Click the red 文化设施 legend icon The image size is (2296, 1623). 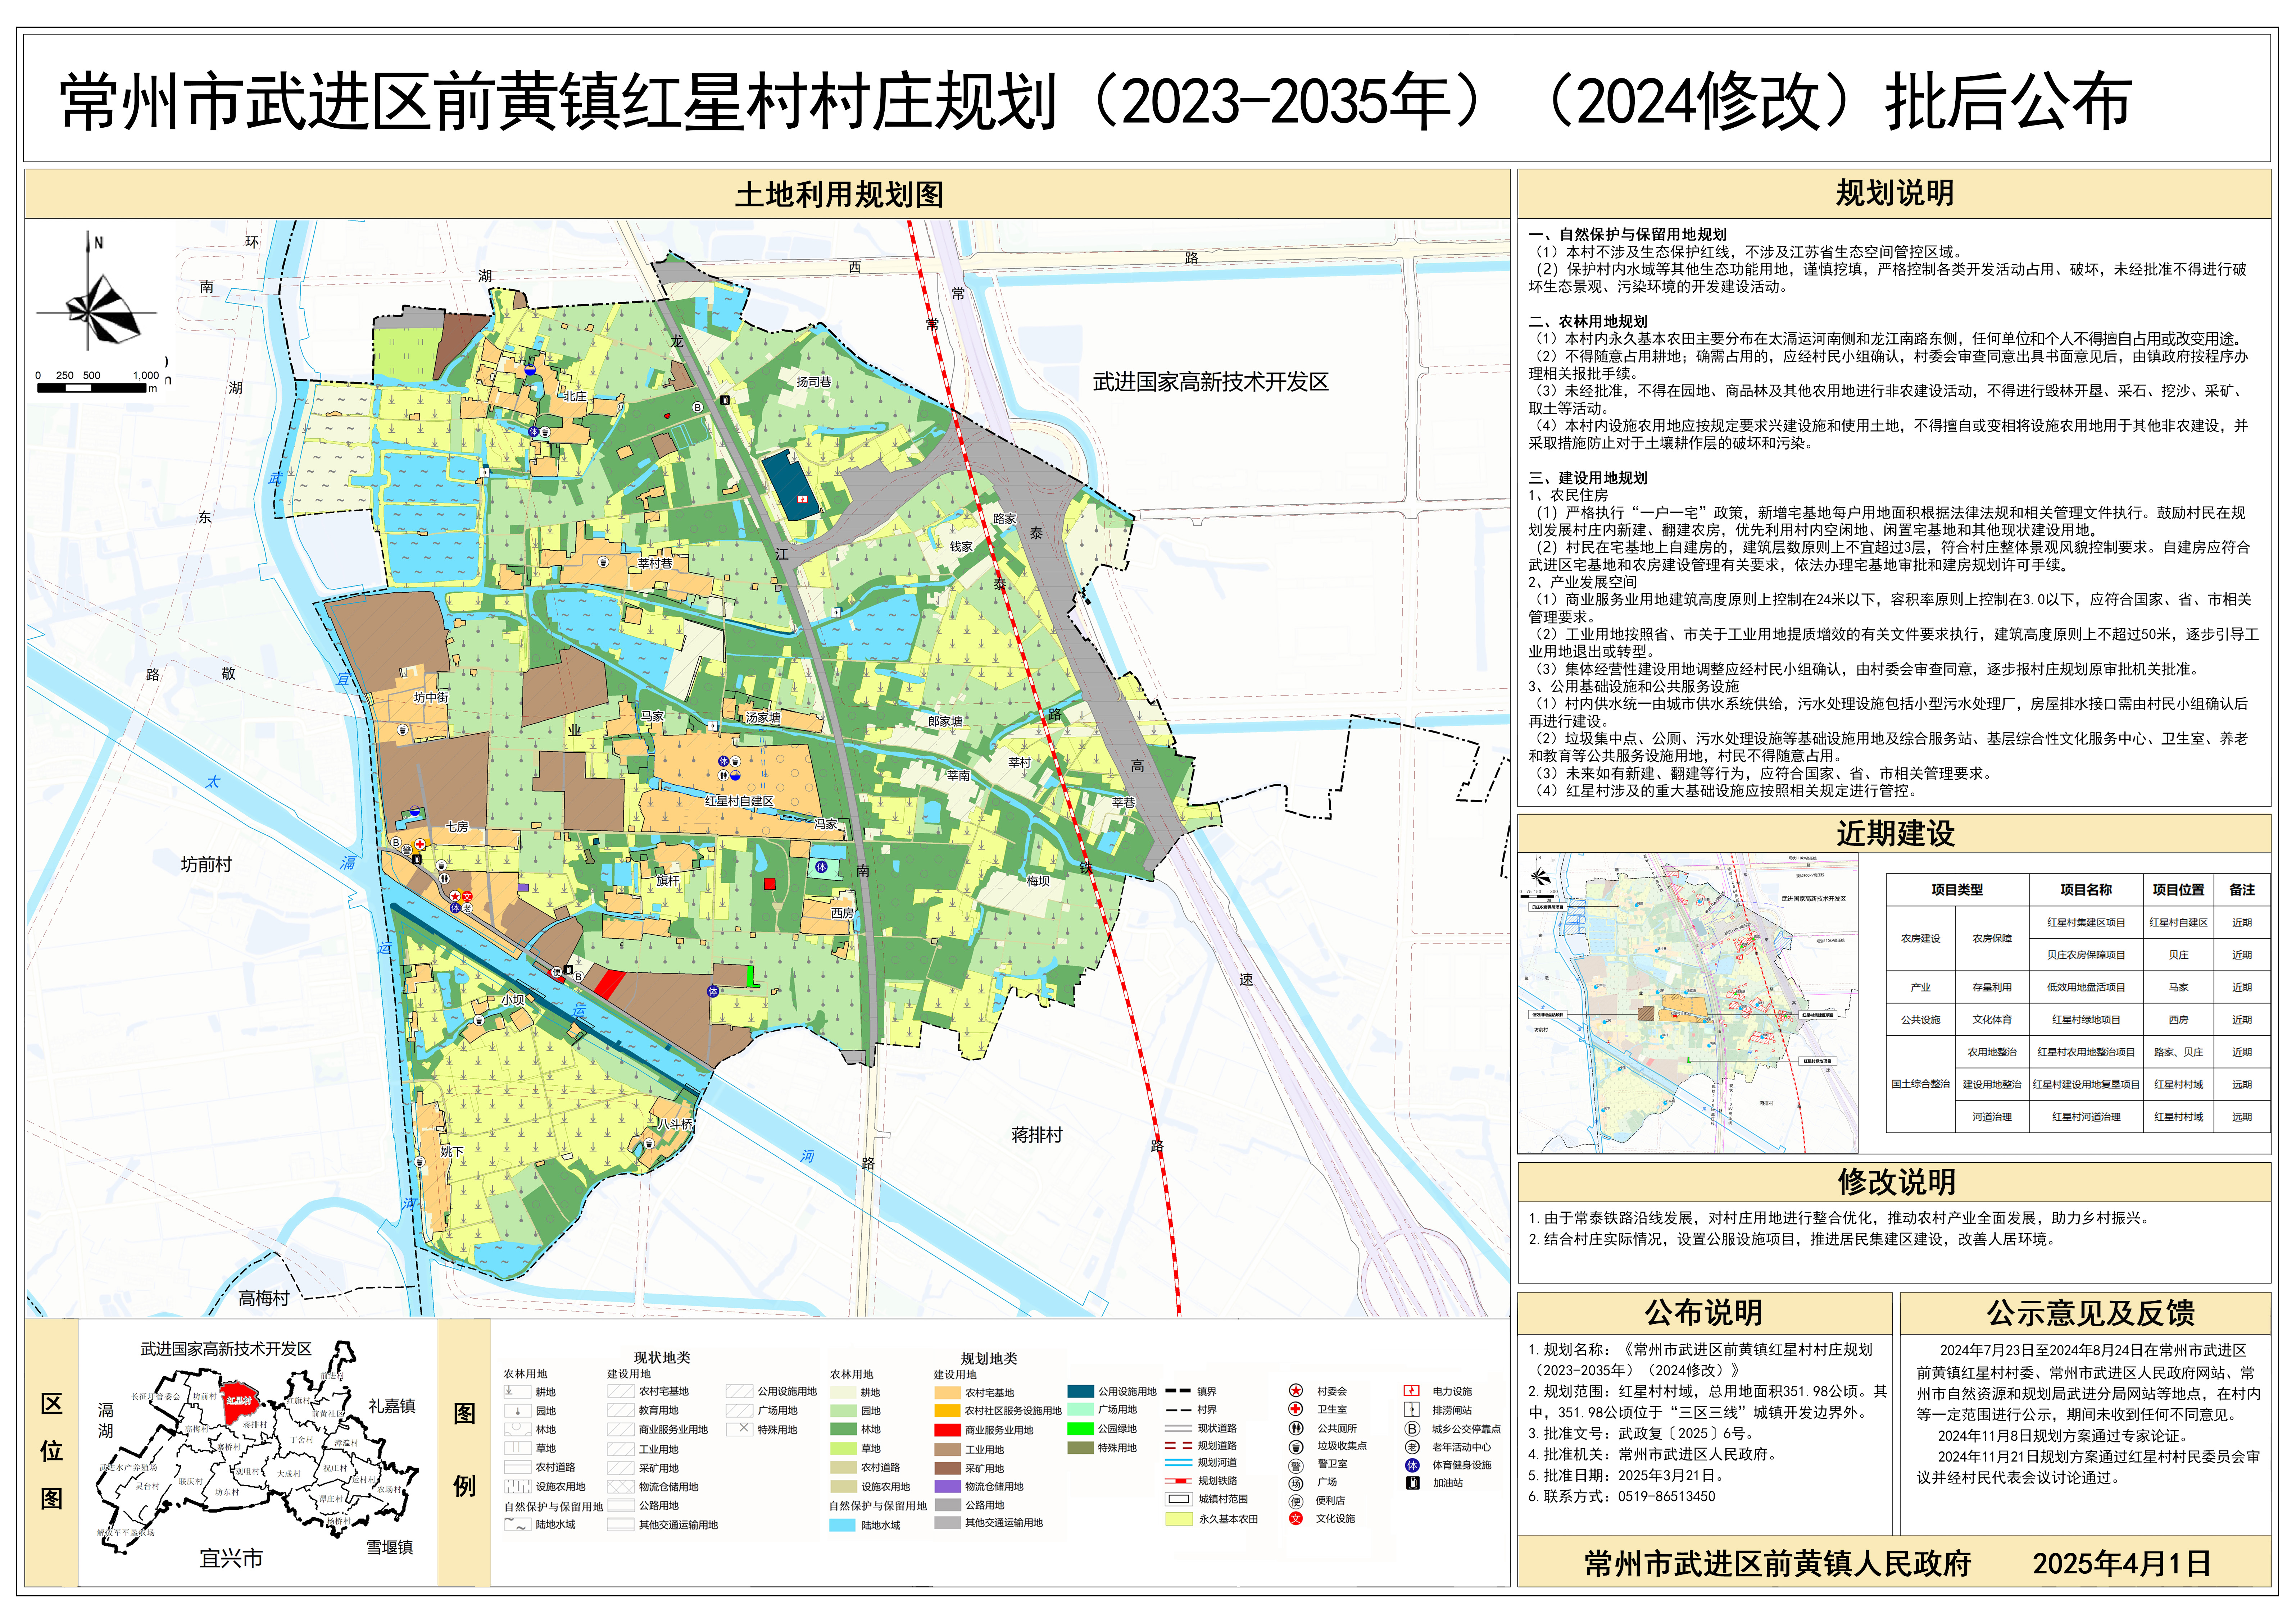coord(1296,1518)
